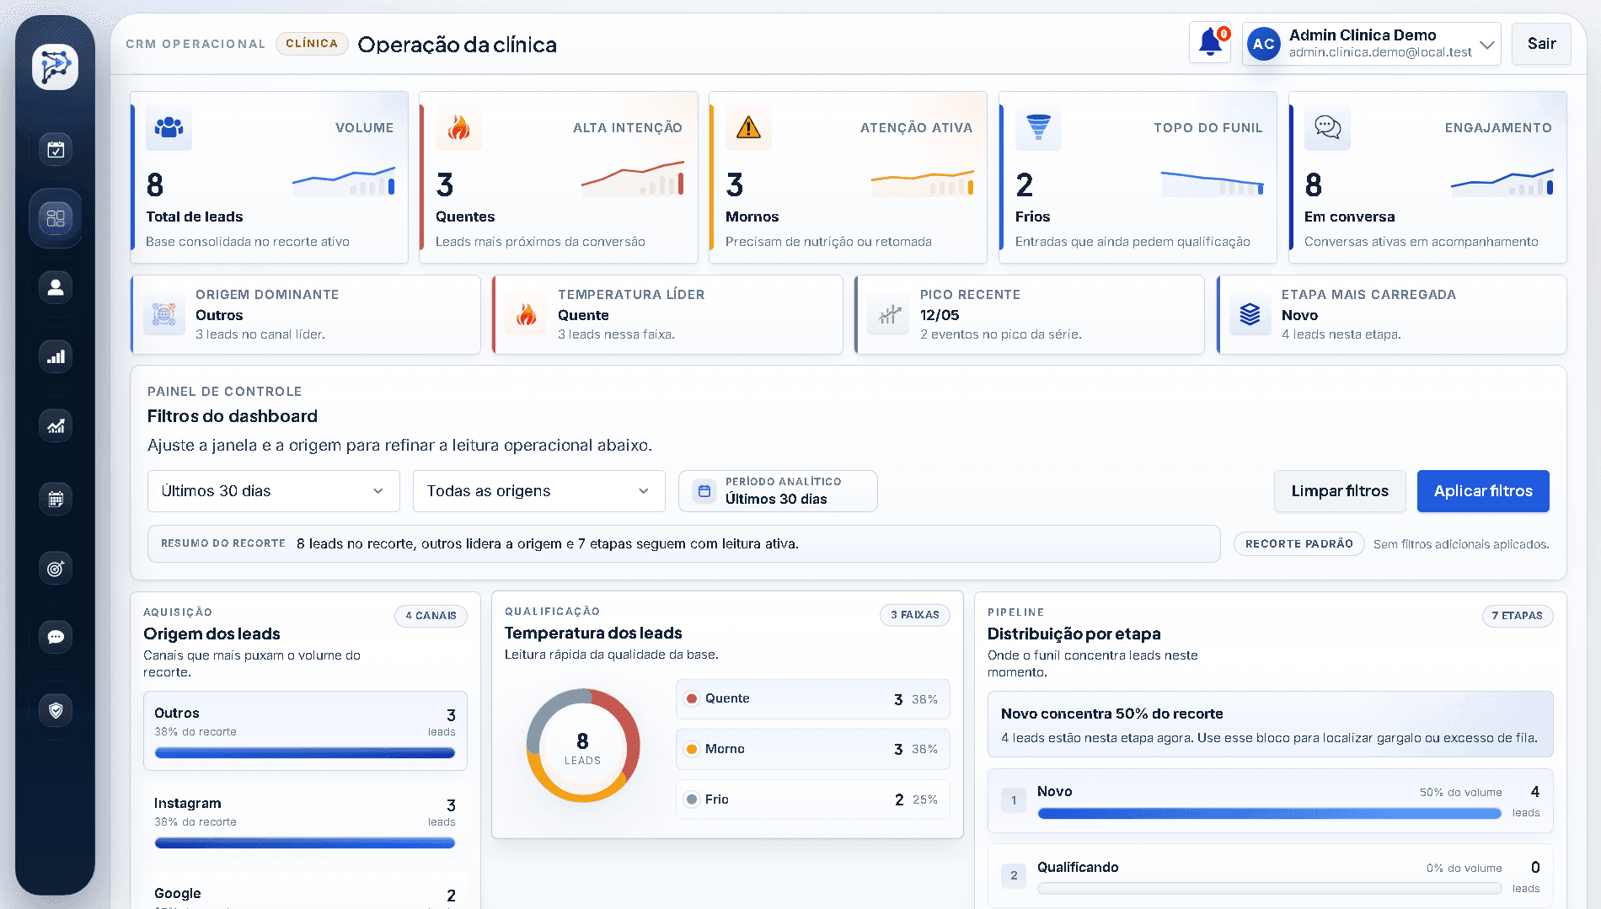Image resolution: width=1601 pixels, height=909 pixels.
Task: Click the Quentes sparkline chart
Action: coord(633,179)
